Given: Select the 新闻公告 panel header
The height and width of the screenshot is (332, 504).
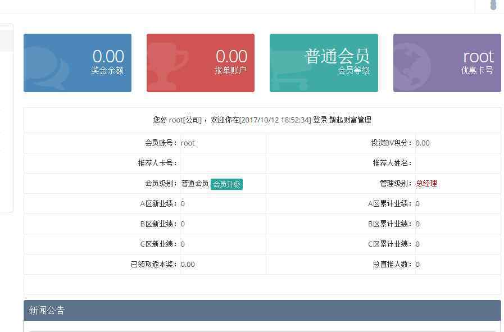Looking at the screenshot, I should 262,310.
